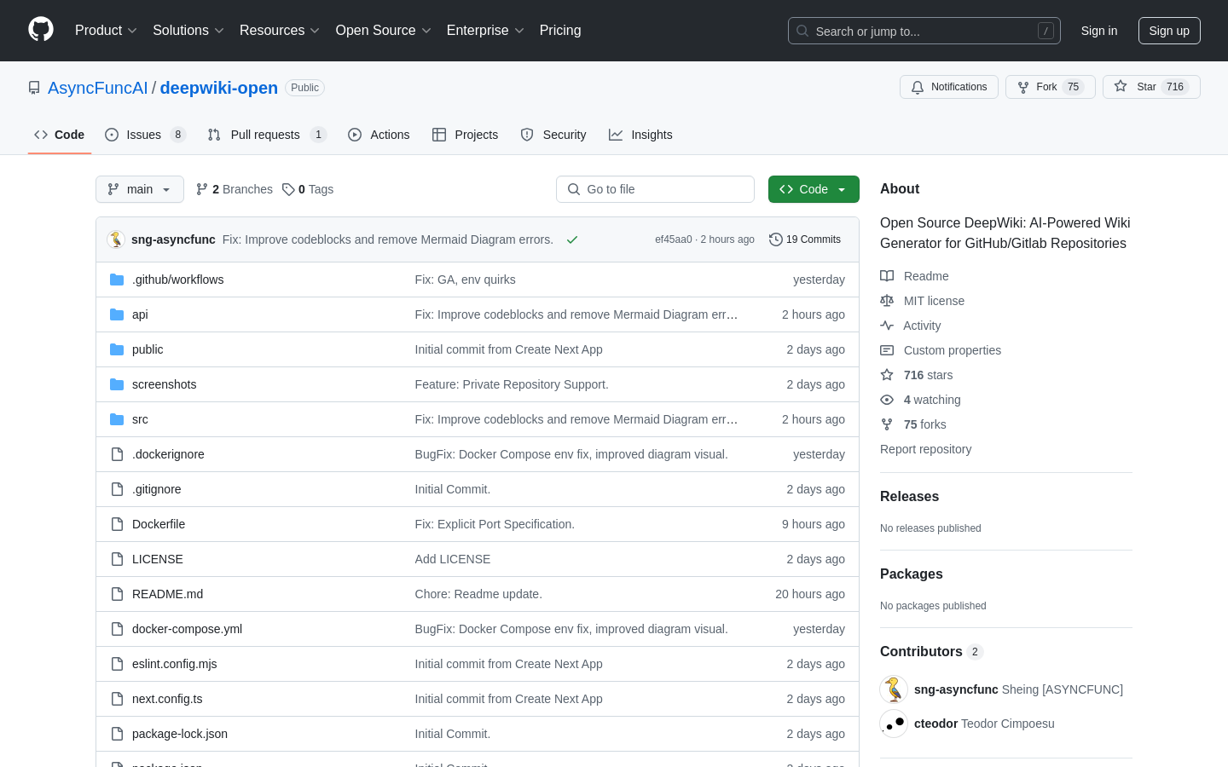Screen dimensions: 1228x767
Task: Expand the Product menu
Action: [106, 31]
